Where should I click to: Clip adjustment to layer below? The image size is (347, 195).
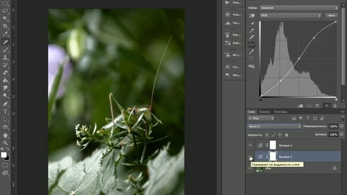(x=300, y=106)
